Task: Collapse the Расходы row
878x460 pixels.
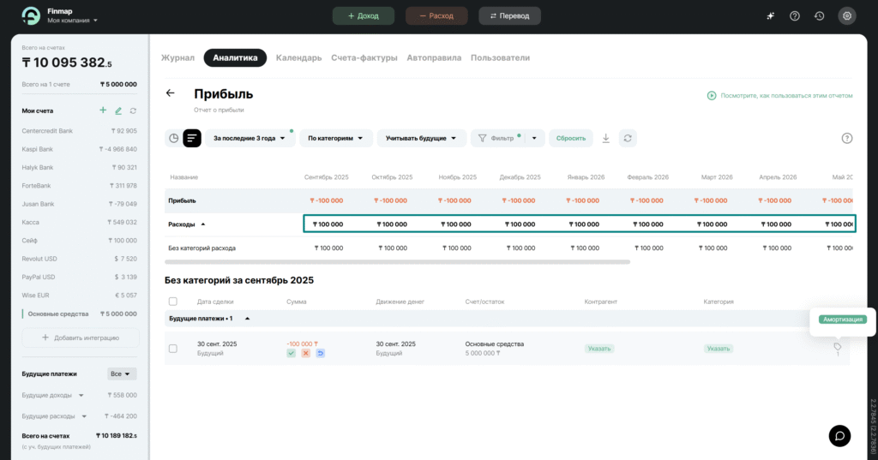Action: 203,224
